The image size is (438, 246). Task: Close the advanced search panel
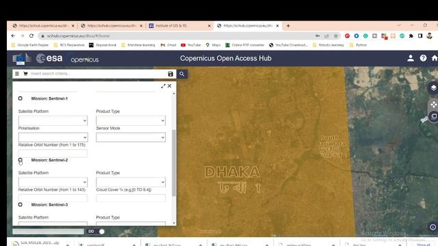coord(170,86)
